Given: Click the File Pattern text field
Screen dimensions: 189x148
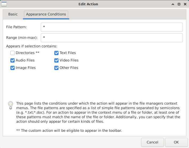Looking at the screenshot, I should click(x=112, y=27).
